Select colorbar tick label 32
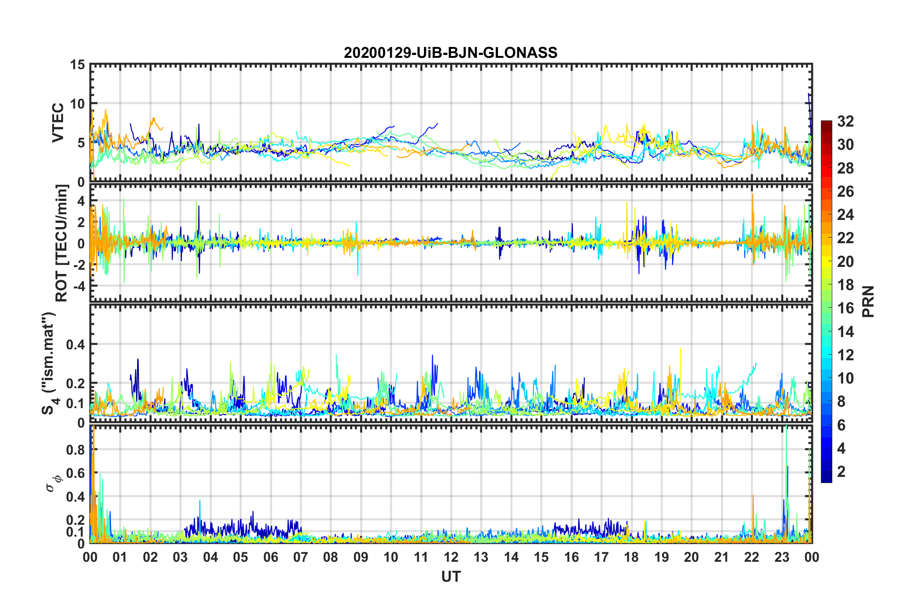 [x=845, y=121]
